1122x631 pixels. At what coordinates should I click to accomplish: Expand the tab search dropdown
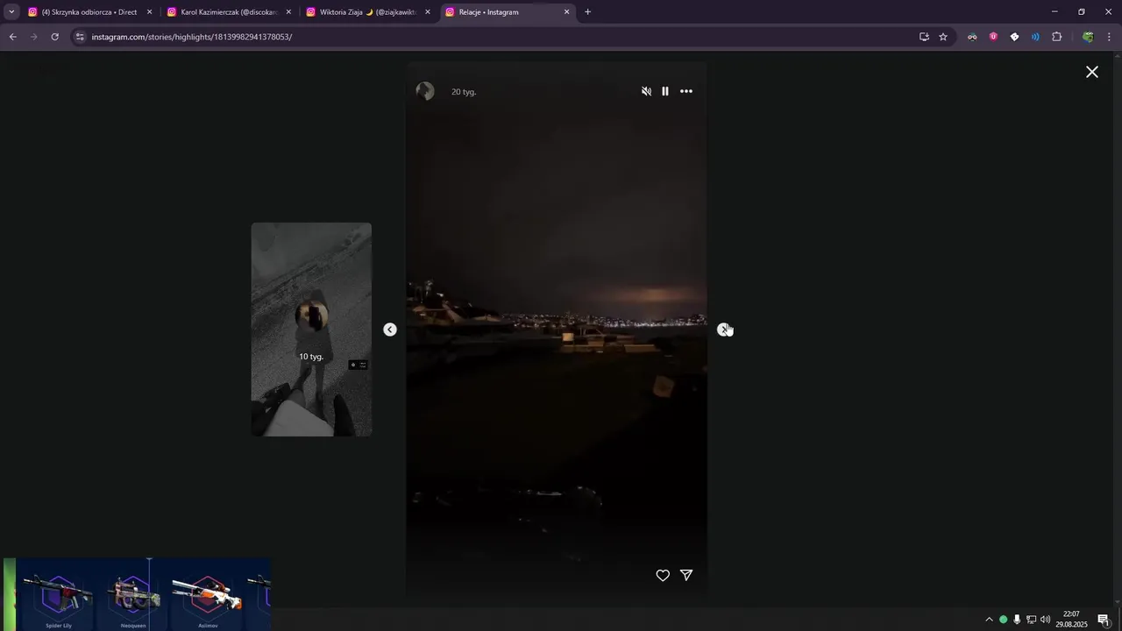pyautogui.click(x=11, y=12)
